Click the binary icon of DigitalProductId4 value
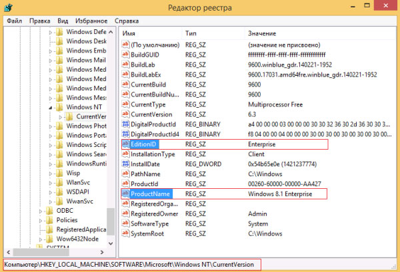400x272 pixels. 125,134
